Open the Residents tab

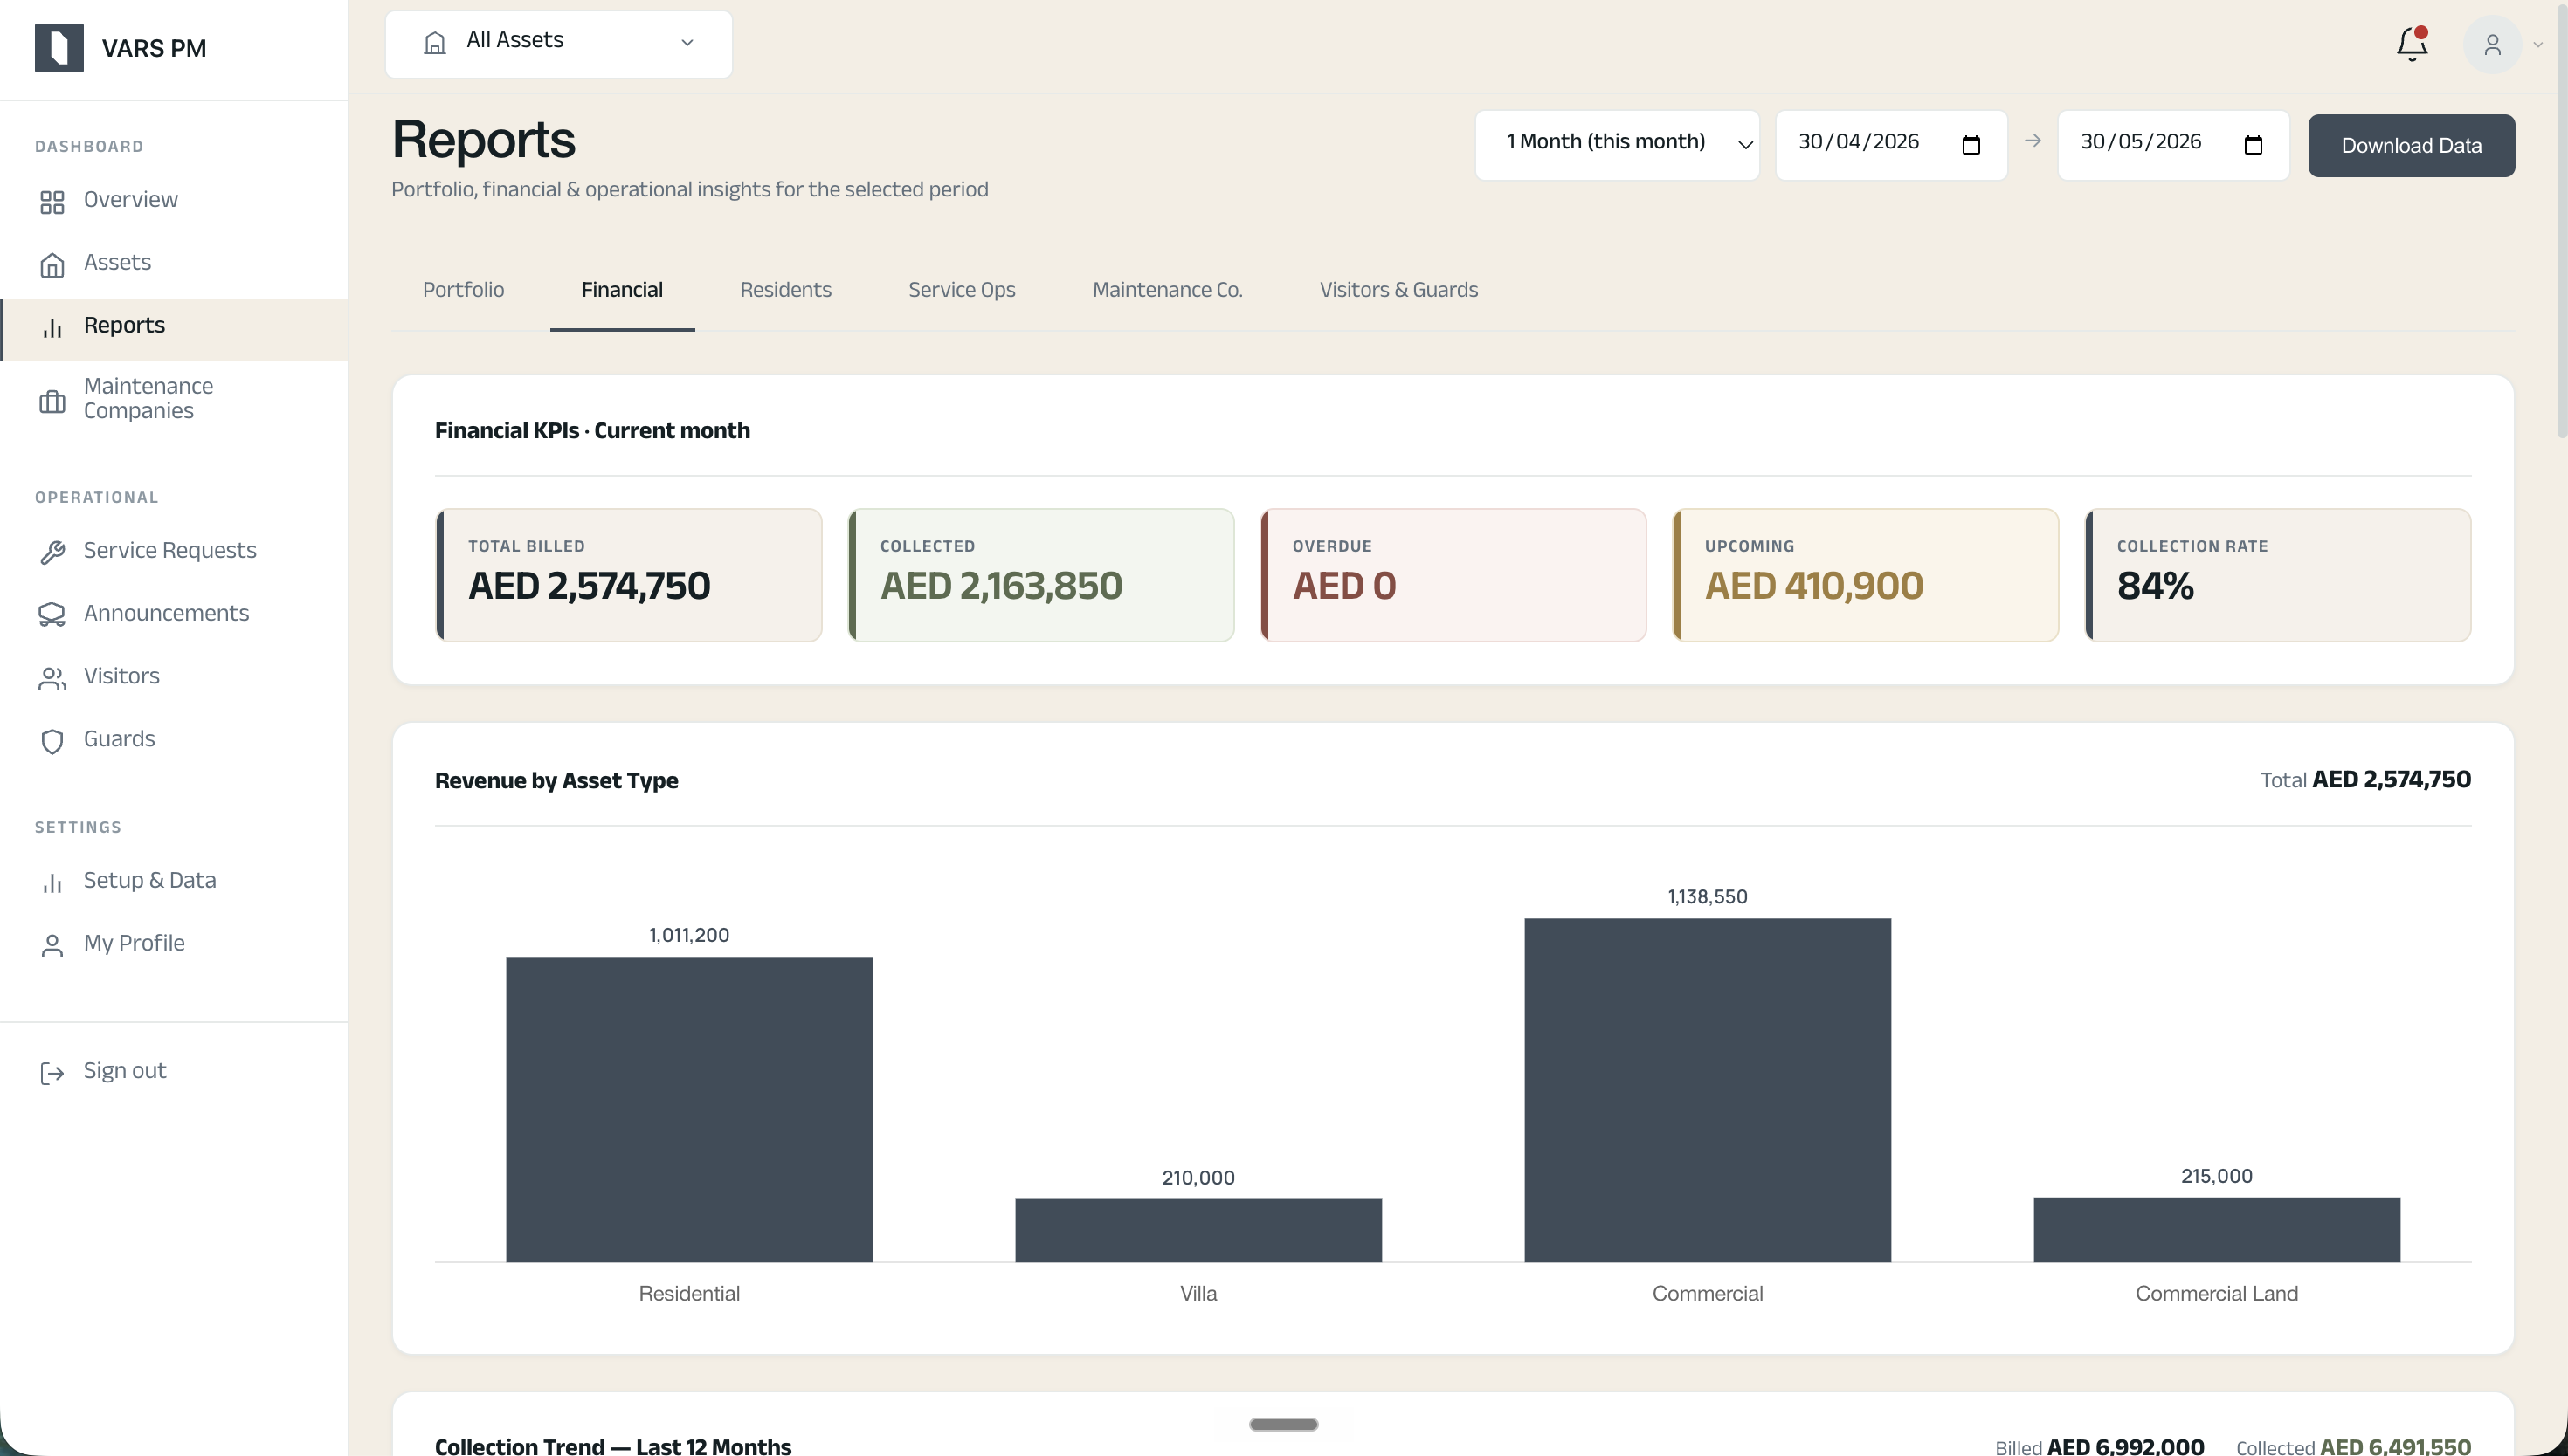tap(785, 289)
